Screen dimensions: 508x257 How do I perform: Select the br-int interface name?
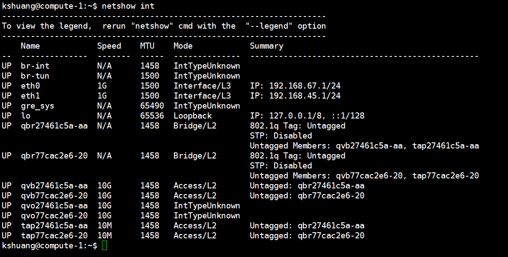click(x=35, y=66)
